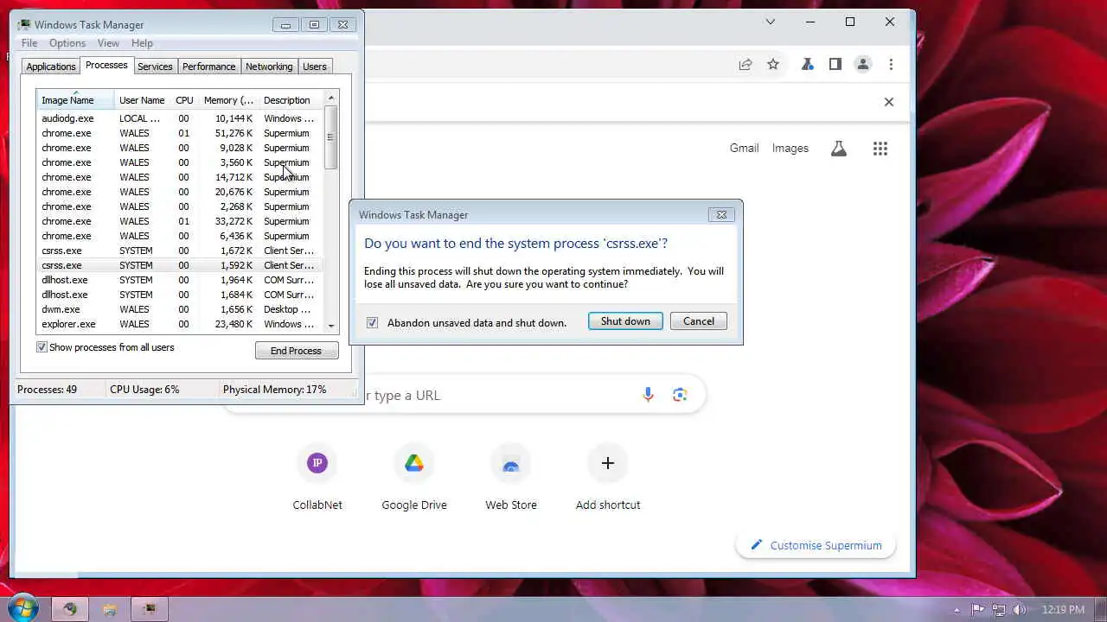Select chrome.exe using 9,028 K memory
This screenshot has height=622, width=1107.
180,148
